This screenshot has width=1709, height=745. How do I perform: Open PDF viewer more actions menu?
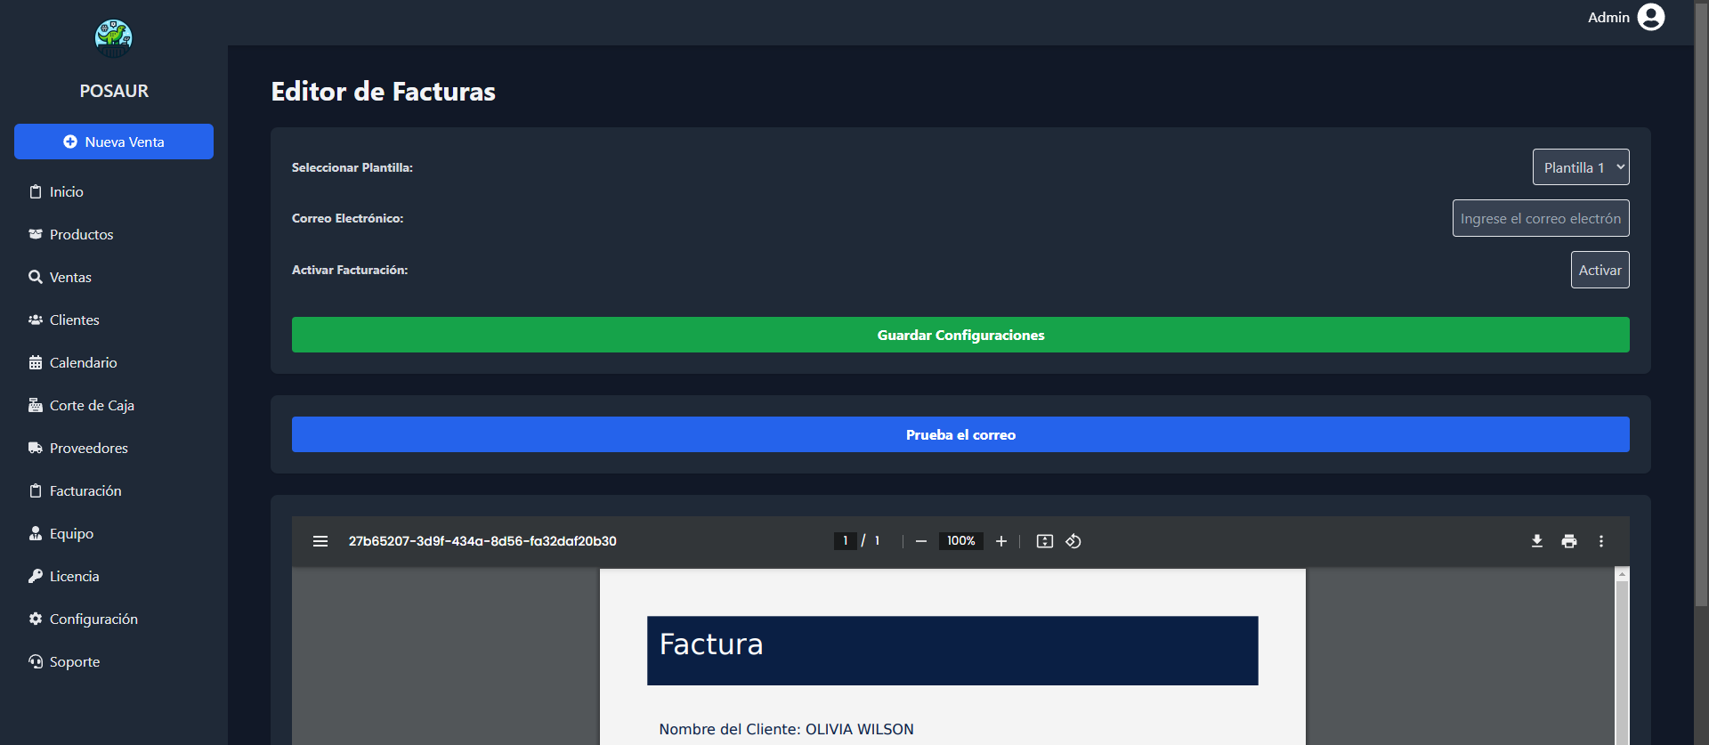[x=1601, y=541]
